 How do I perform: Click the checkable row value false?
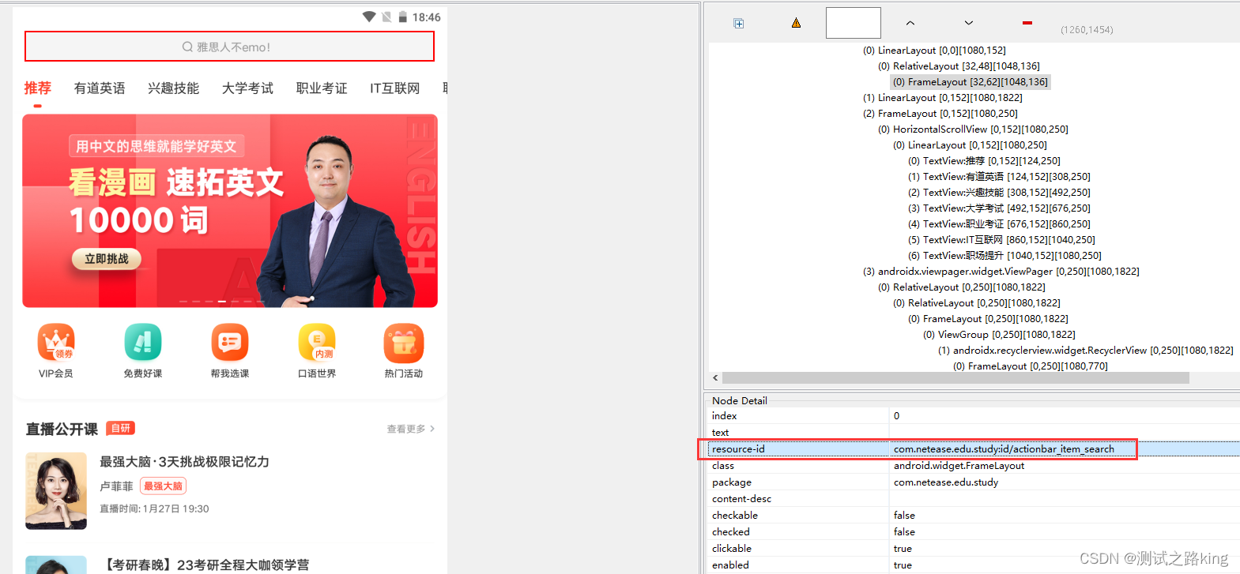pos(904,516)
